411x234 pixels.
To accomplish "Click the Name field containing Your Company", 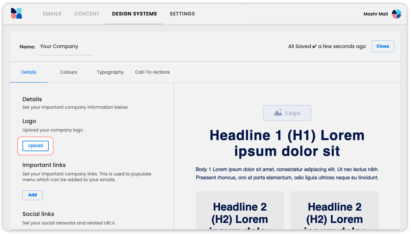I will point(66,46).
